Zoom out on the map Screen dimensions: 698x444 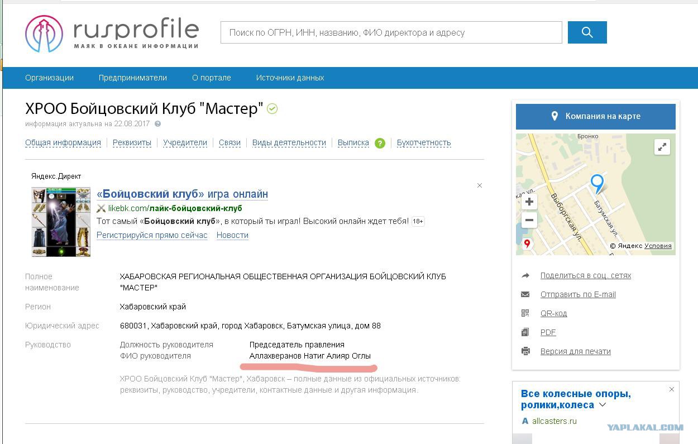point(529,220)
